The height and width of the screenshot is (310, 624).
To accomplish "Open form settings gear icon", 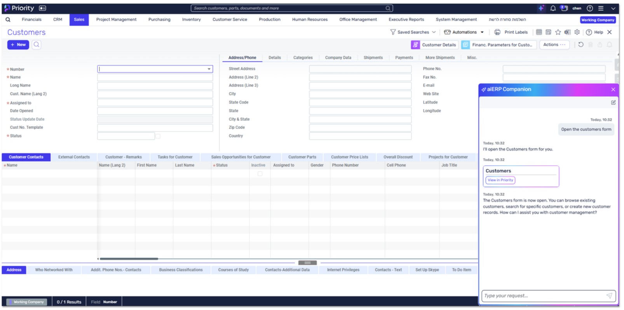I will point(577,32).
